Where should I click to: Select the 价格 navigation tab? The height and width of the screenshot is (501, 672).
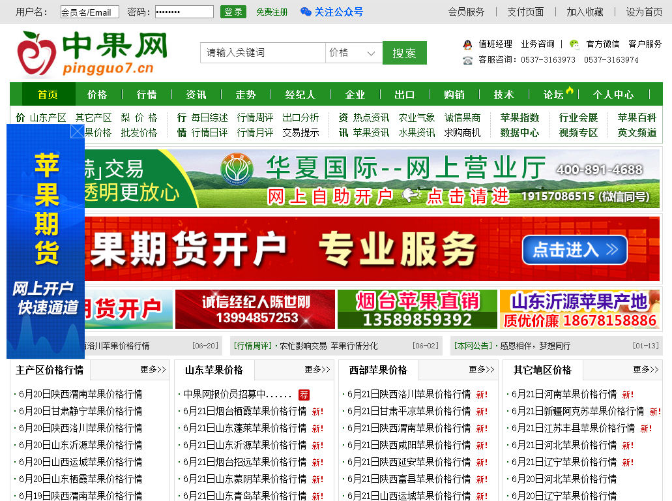(x=97, y=95)
